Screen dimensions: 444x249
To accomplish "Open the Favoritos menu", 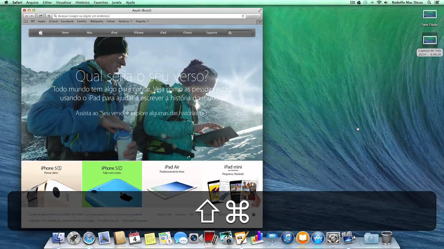I will pos(101,2).
